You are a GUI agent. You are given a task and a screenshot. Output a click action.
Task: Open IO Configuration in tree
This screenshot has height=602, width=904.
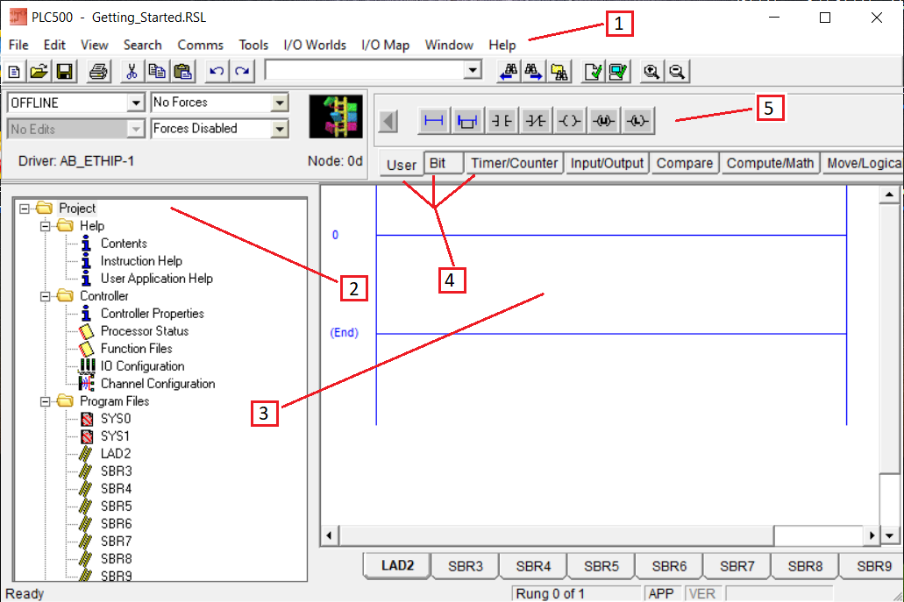(142, 366)
